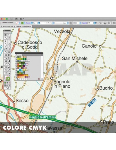This screenshot has width=116, height=150.
Task: Select the Artboard tool
Action: pos(6,70)
